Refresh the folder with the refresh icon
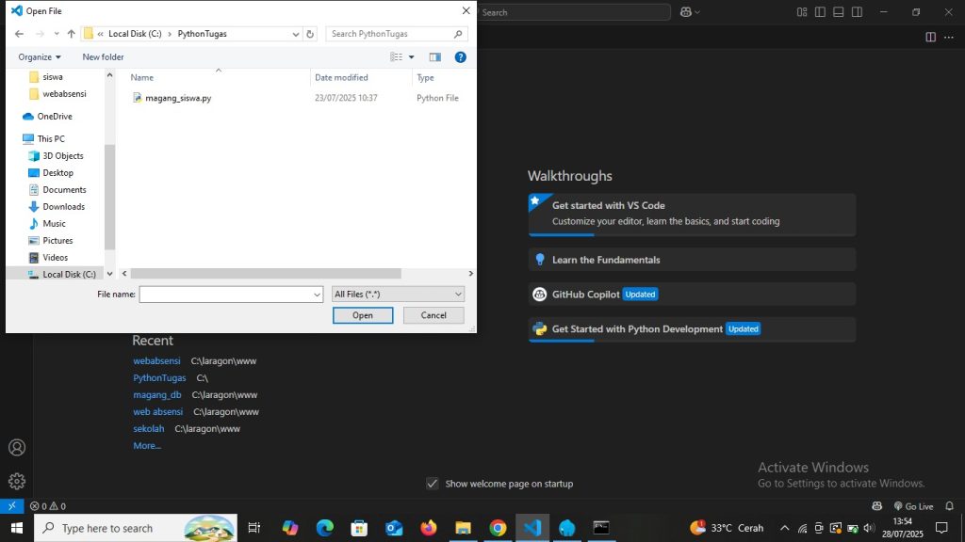 click(310, 32)
